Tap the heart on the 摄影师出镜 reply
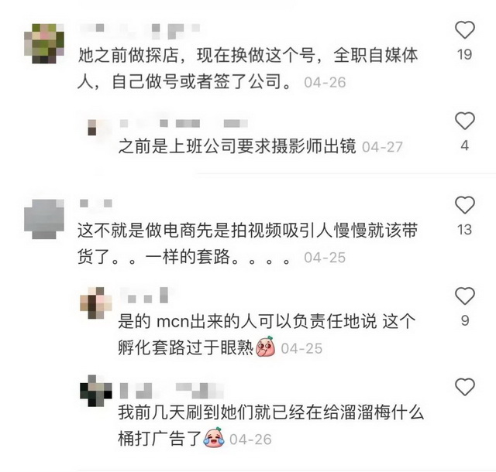 pyautogui.click(x=465, y=121)
